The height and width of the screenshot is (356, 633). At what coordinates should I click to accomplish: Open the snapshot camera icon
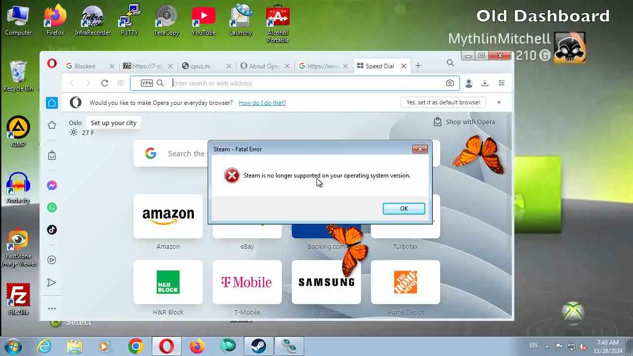(x=450, y=83)
